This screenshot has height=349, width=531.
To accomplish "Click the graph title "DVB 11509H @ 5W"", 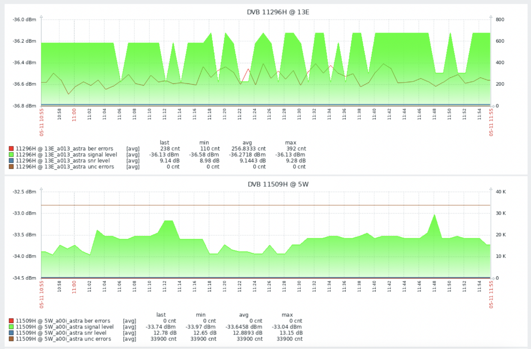I will pyautogui.click(x=278, y=184).
